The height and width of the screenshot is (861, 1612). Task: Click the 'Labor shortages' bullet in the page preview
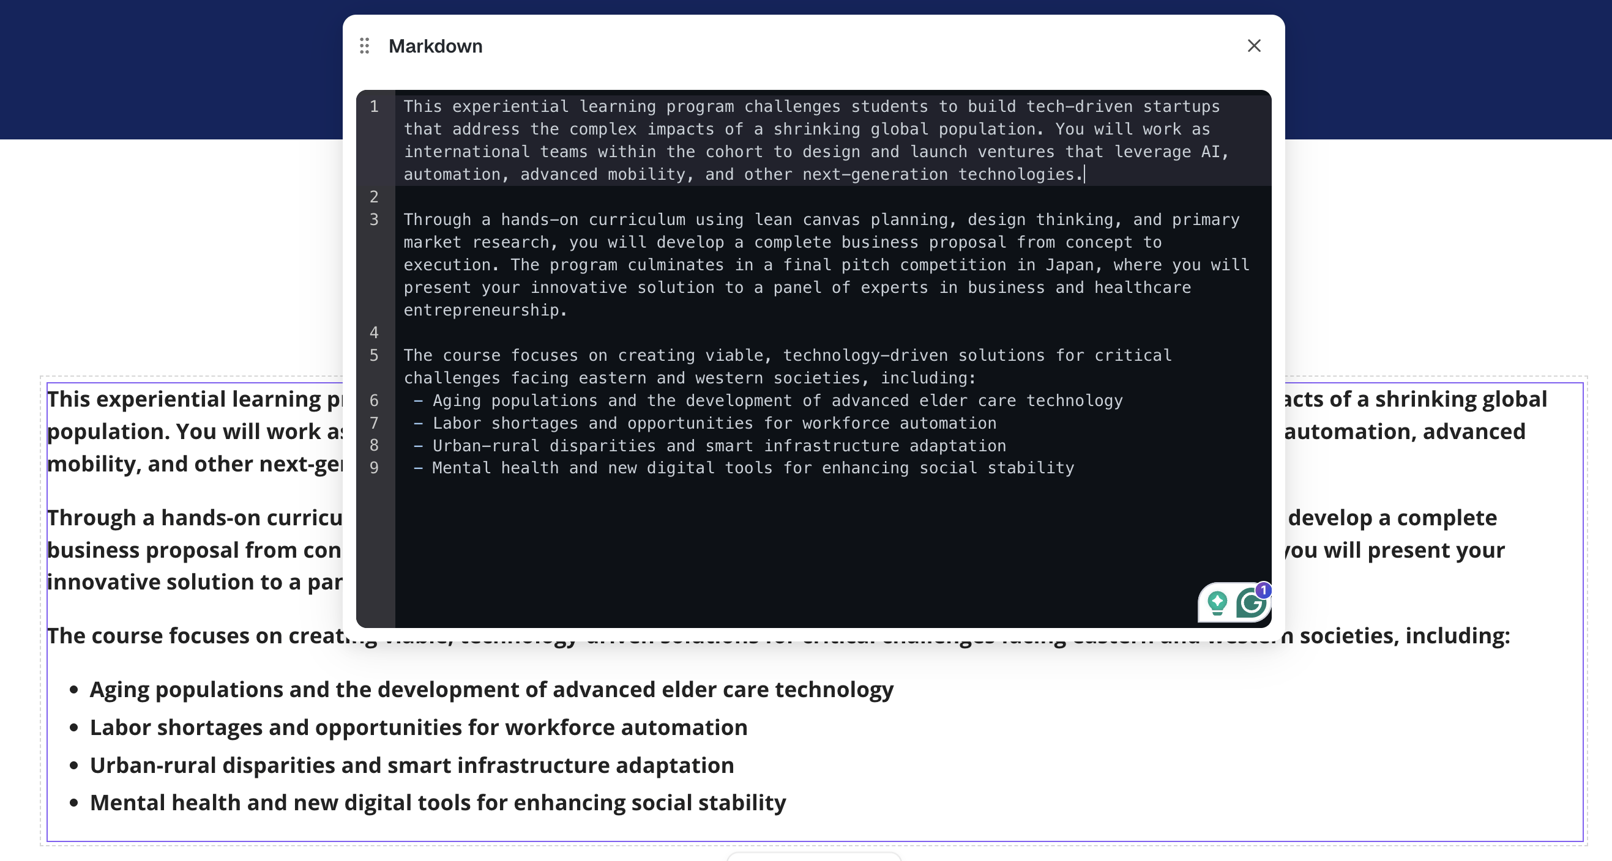tap(419, 727)
